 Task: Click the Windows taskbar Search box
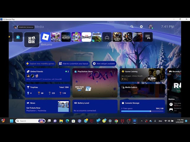click(x=30, y=121)
